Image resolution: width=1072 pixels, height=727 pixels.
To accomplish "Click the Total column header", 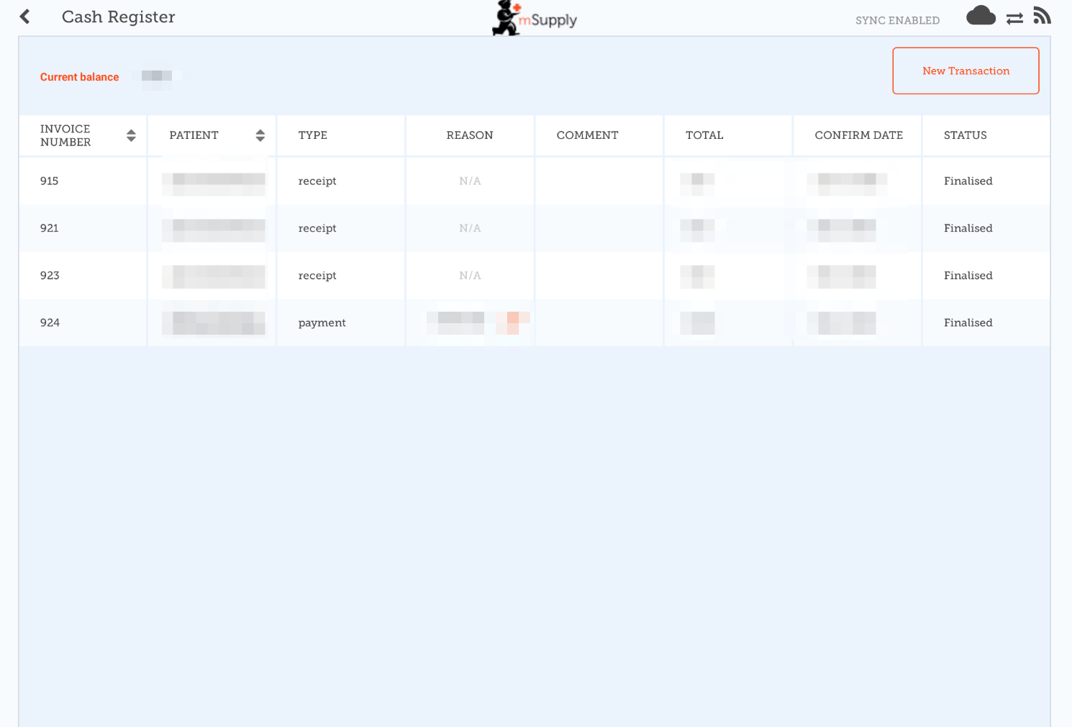I will 704,135.
